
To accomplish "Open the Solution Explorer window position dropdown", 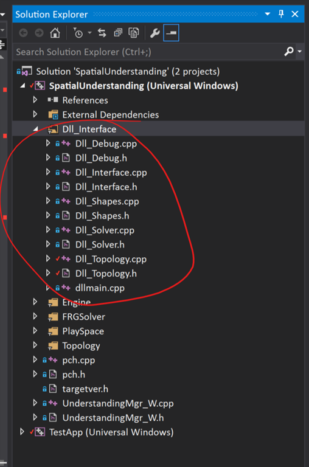I will coord(267,14).
